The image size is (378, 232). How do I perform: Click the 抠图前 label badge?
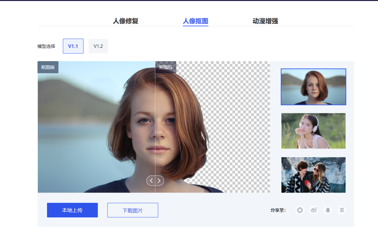(48, 67)
